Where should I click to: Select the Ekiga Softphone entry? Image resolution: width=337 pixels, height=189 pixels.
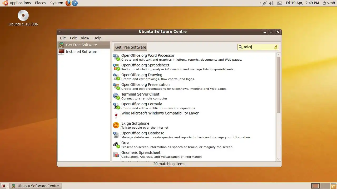(x=194, y=125)
